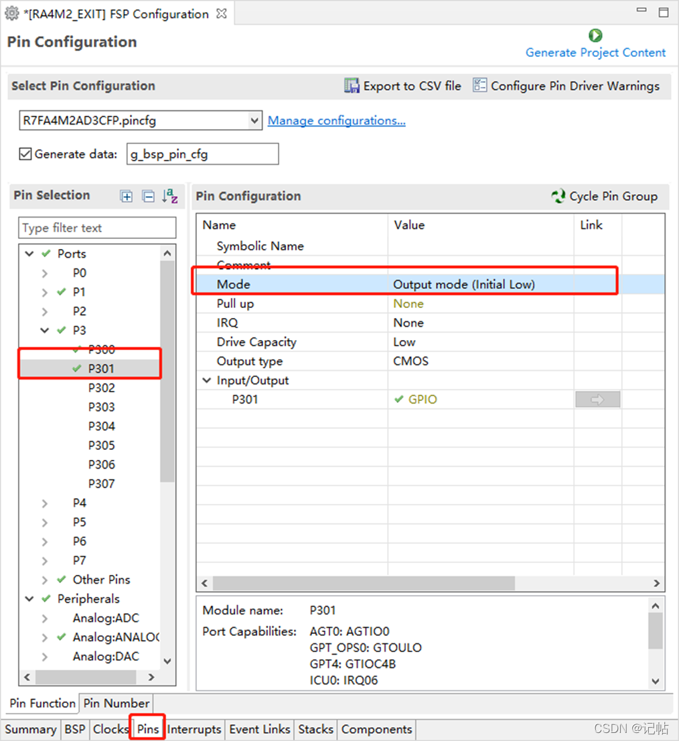The image size is (679, 741).
Task: Expand the P0 port node
Action: pos(44,273)
